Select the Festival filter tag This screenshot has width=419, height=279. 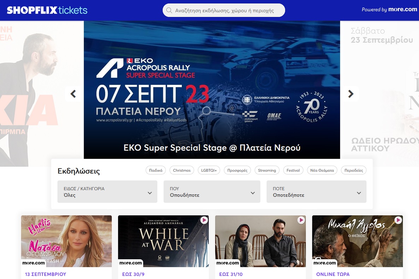pyautogui.click(x=293, y=170)
